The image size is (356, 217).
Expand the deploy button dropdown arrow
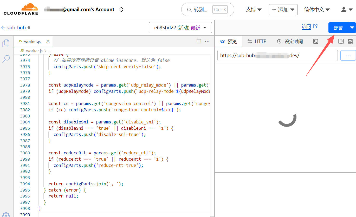[352, 28]
